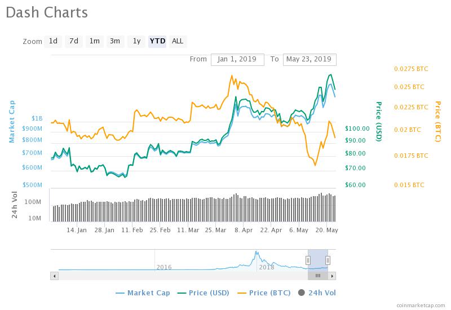Click the Dash Charts heading
Viewport: 451px width, 310px height.
pyautogui.click(x=47, y=12)
